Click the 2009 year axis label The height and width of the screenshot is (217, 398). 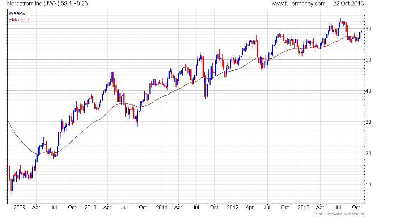coord(20,207)
